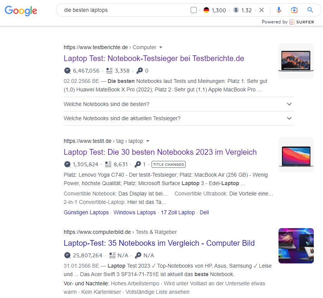Click 'https://www.computerbild.de' URL text

[97, 232]
